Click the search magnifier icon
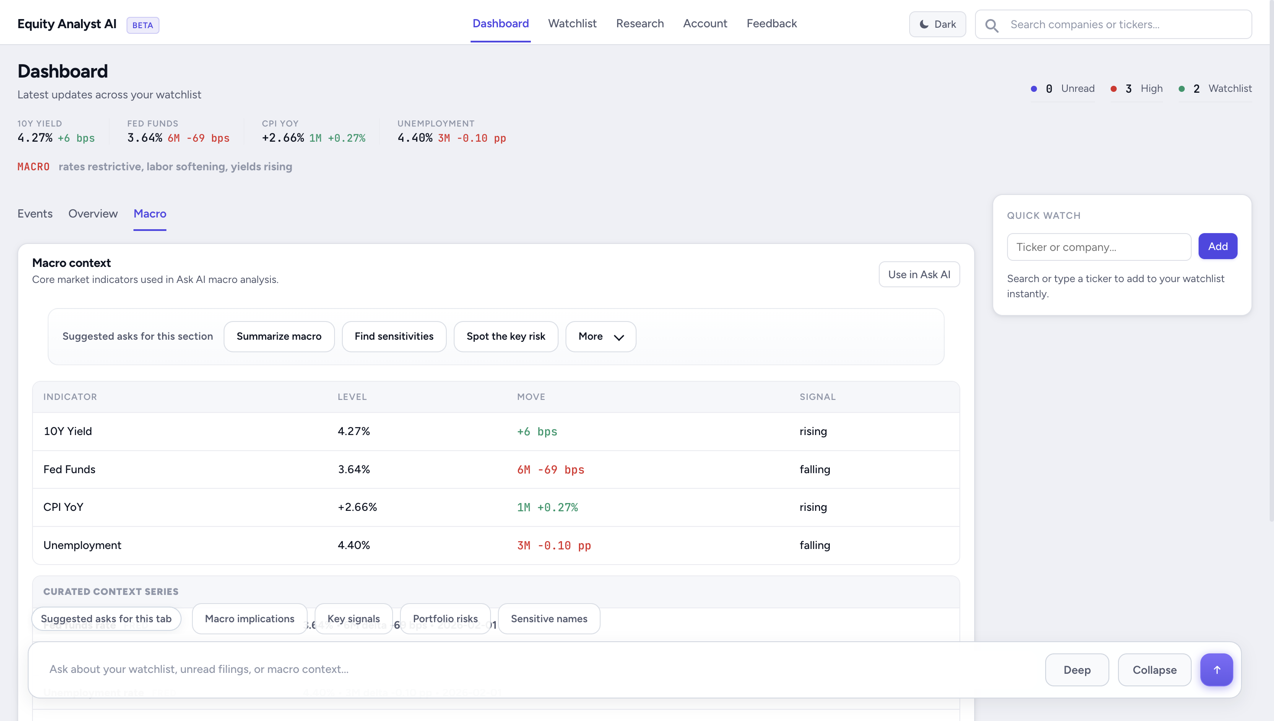 (x=992, y=24)
